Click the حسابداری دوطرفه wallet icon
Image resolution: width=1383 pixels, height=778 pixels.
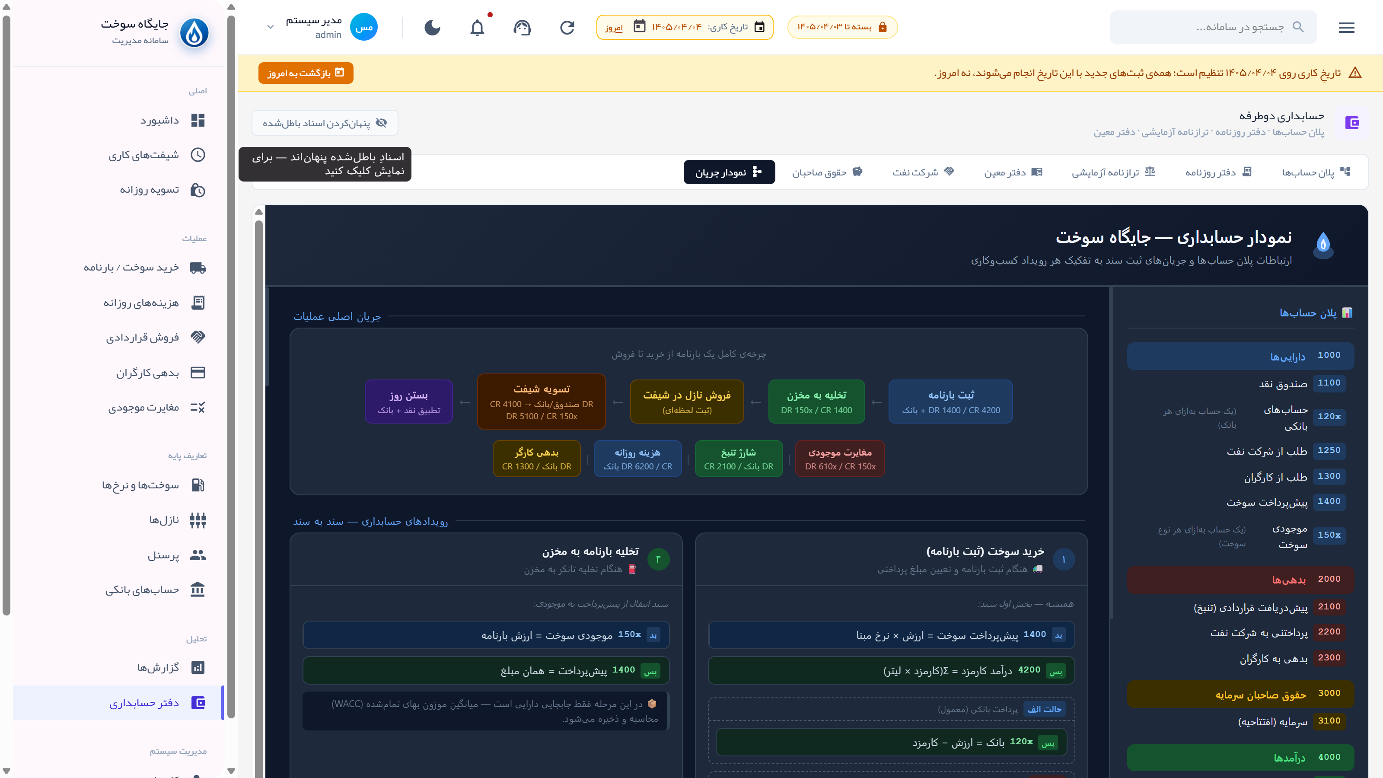coord(1351,123)
